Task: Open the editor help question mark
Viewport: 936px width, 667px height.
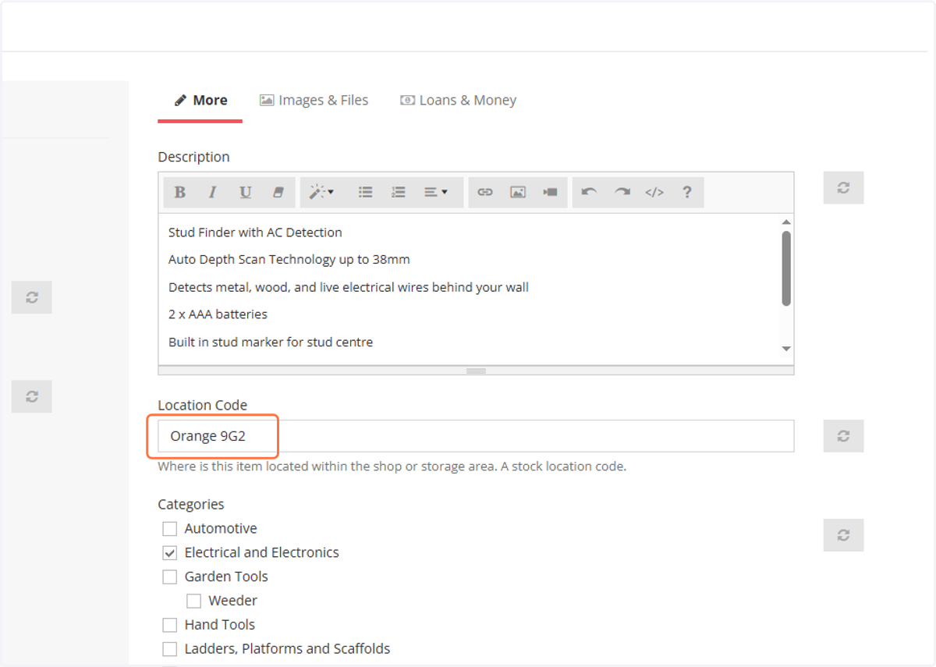Action: [x=687, y=192]
